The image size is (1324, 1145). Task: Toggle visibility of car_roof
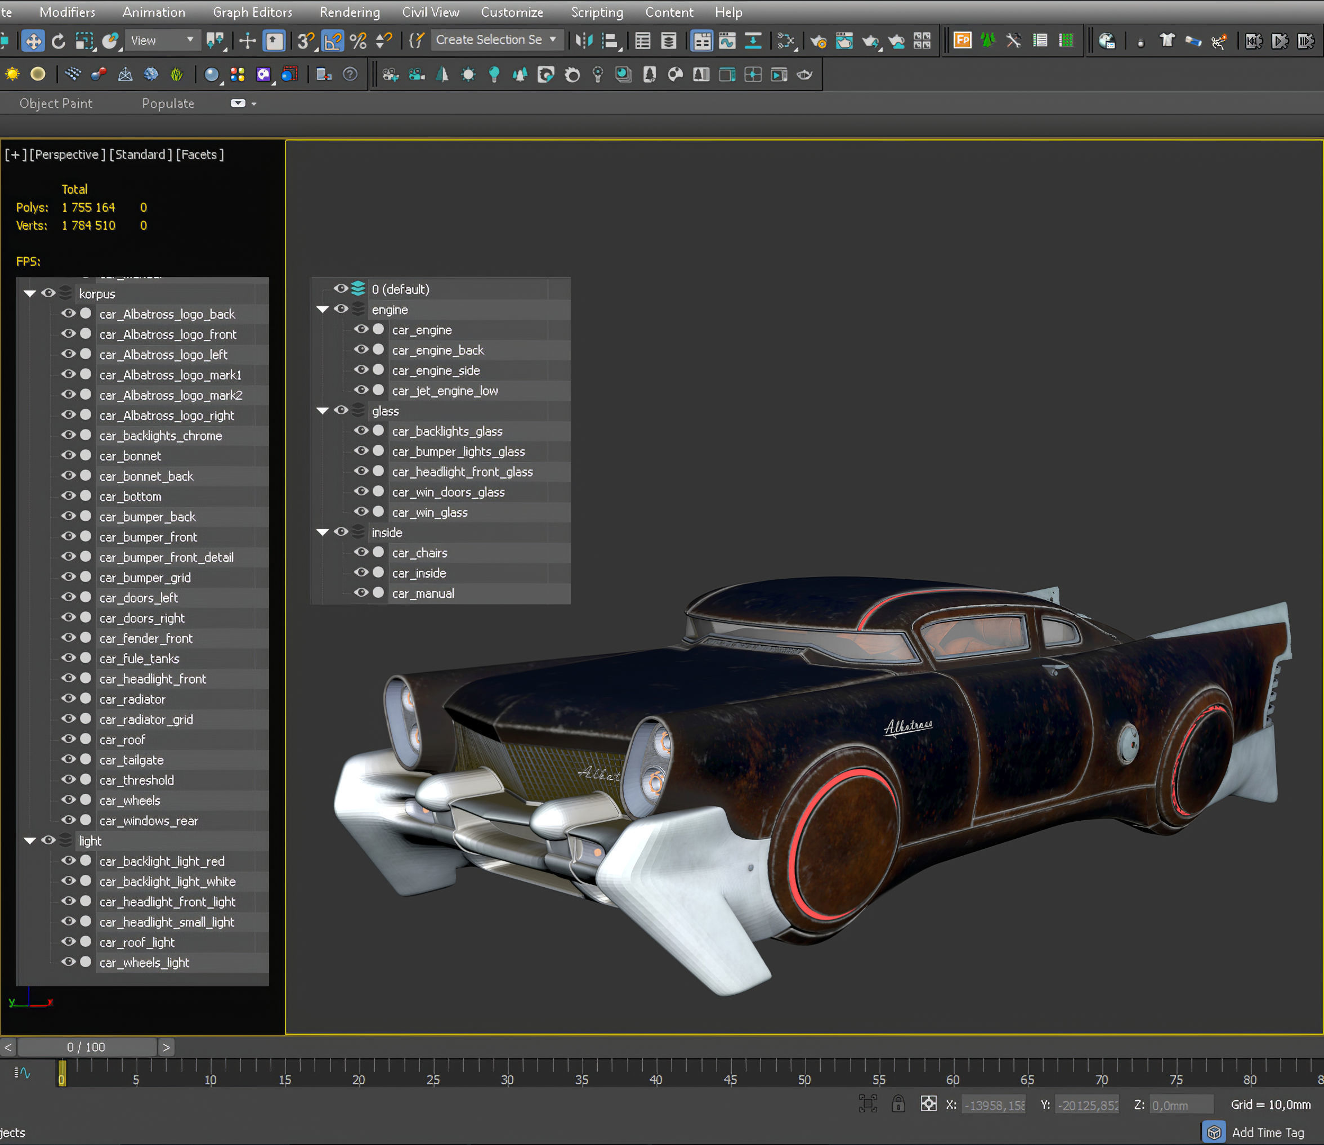click(68, 739)
